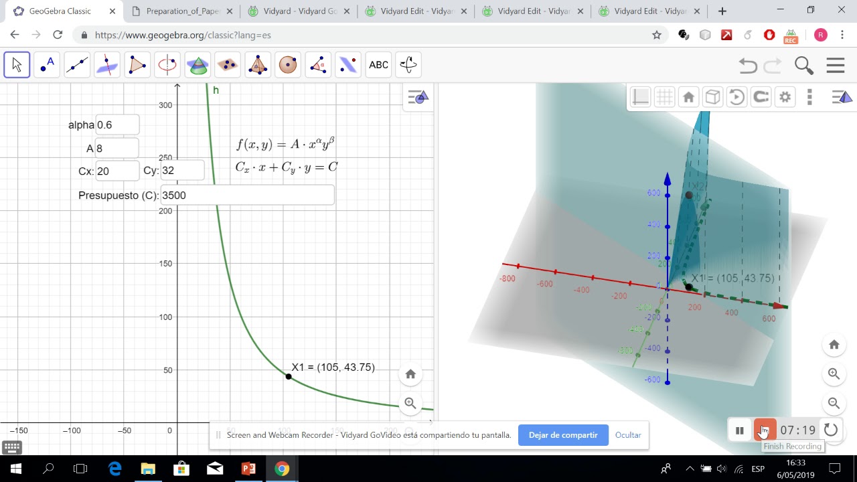Collapse the 3D graphics style bar
This screenshot has height=482, width=857.
(x=842, y=97)
